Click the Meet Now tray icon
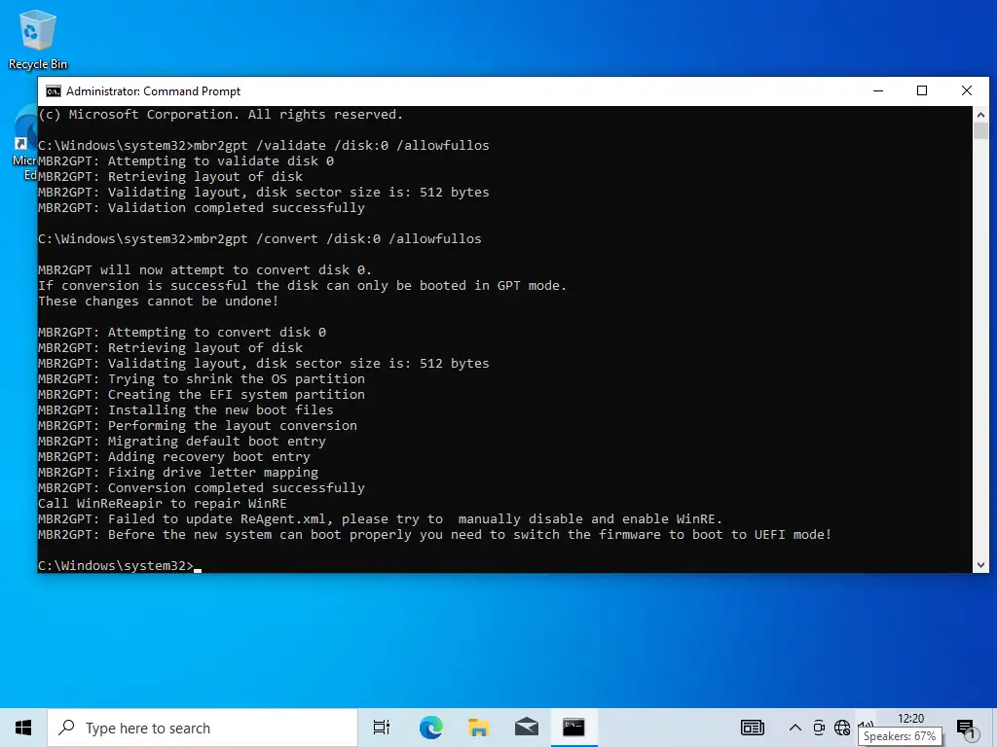997x747 pixels. tap(819, 728)
